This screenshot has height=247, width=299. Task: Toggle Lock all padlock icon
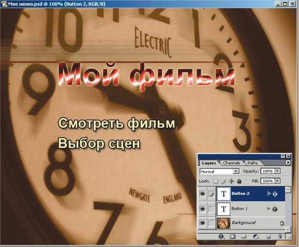coord(239,181)
